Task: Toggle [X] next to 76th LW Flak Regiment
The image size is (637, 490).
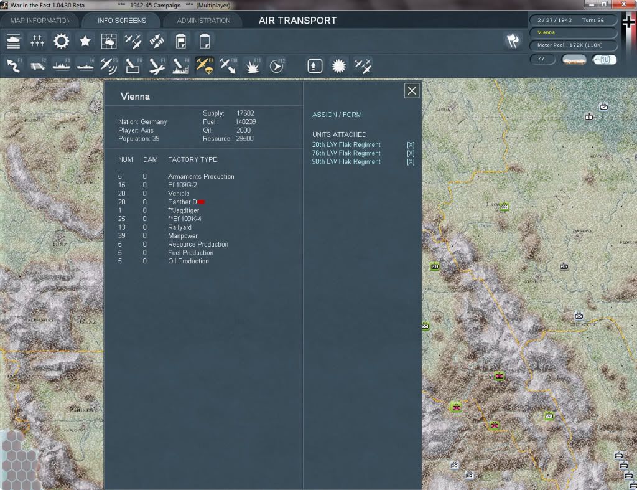Action: pyautogui.click(x=411, y=153)
